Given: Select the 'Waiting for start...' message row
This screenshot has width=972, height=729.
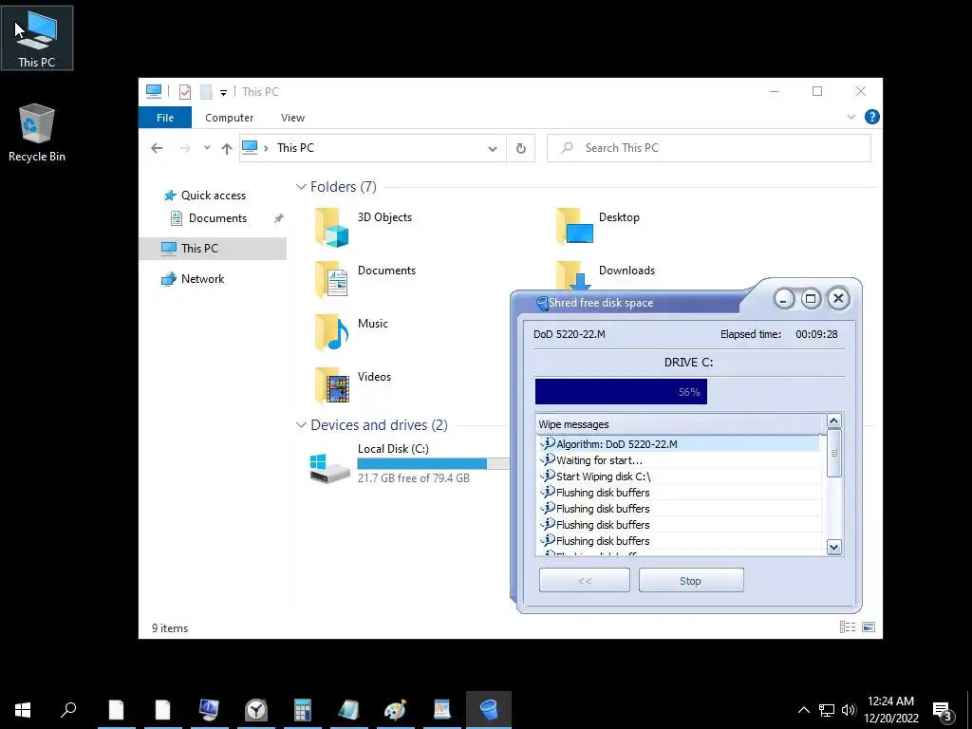Looking at the screenshot, I should click(x=680, y=460).
